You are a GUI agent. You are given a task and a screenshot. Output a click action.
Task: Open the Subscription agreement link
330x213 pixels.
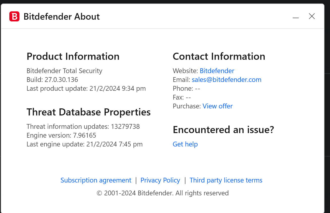pyautogui.click(x=96, y=180)
